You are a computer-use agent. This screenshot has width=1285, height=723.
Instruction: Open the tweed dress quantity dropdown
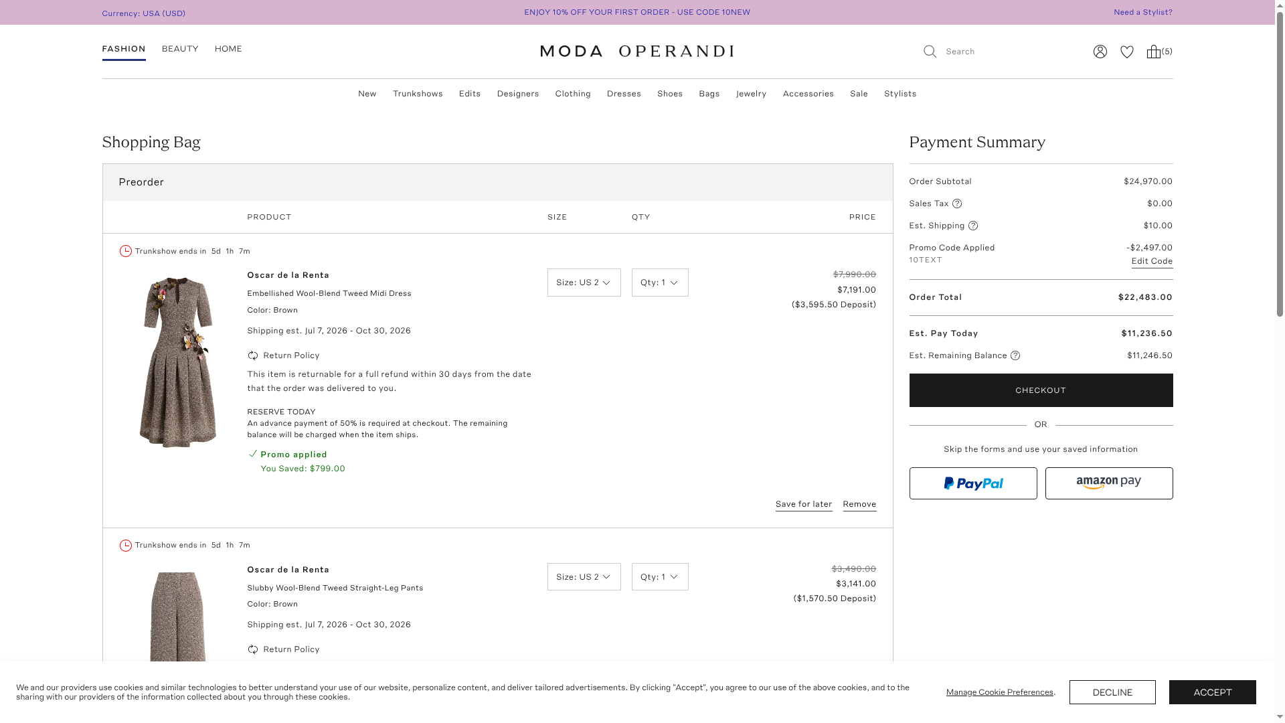click(x=659, y=283)
